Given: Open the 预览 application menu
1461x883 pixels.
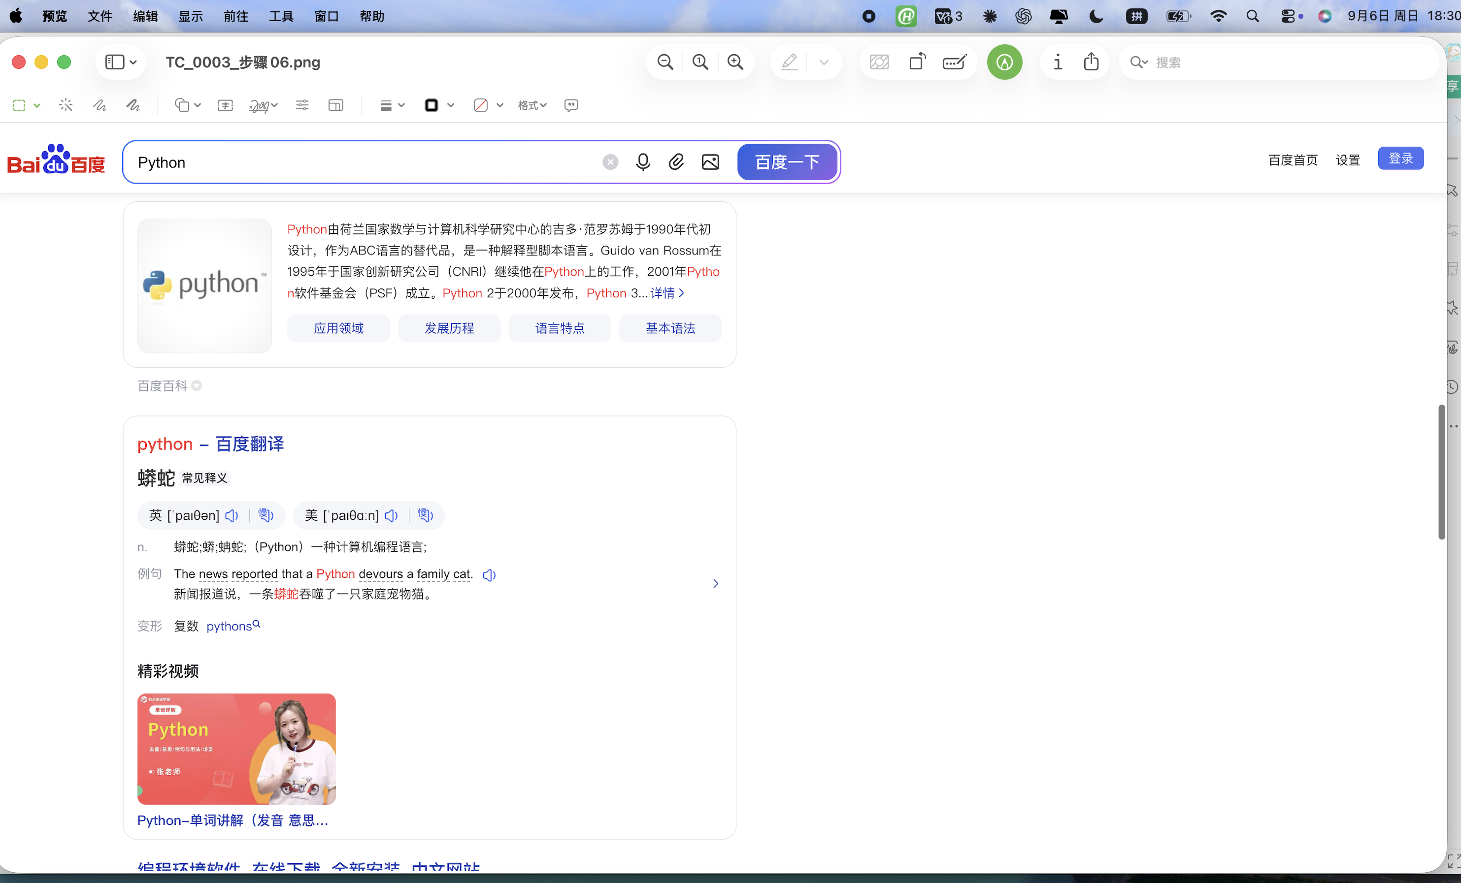Looking at the screenshot, I should pyautogui.click(x=55, y=16).
